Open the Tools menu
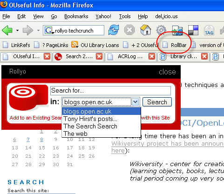The width and height of the screenshot is (224, 194). [x=125, y=16]
